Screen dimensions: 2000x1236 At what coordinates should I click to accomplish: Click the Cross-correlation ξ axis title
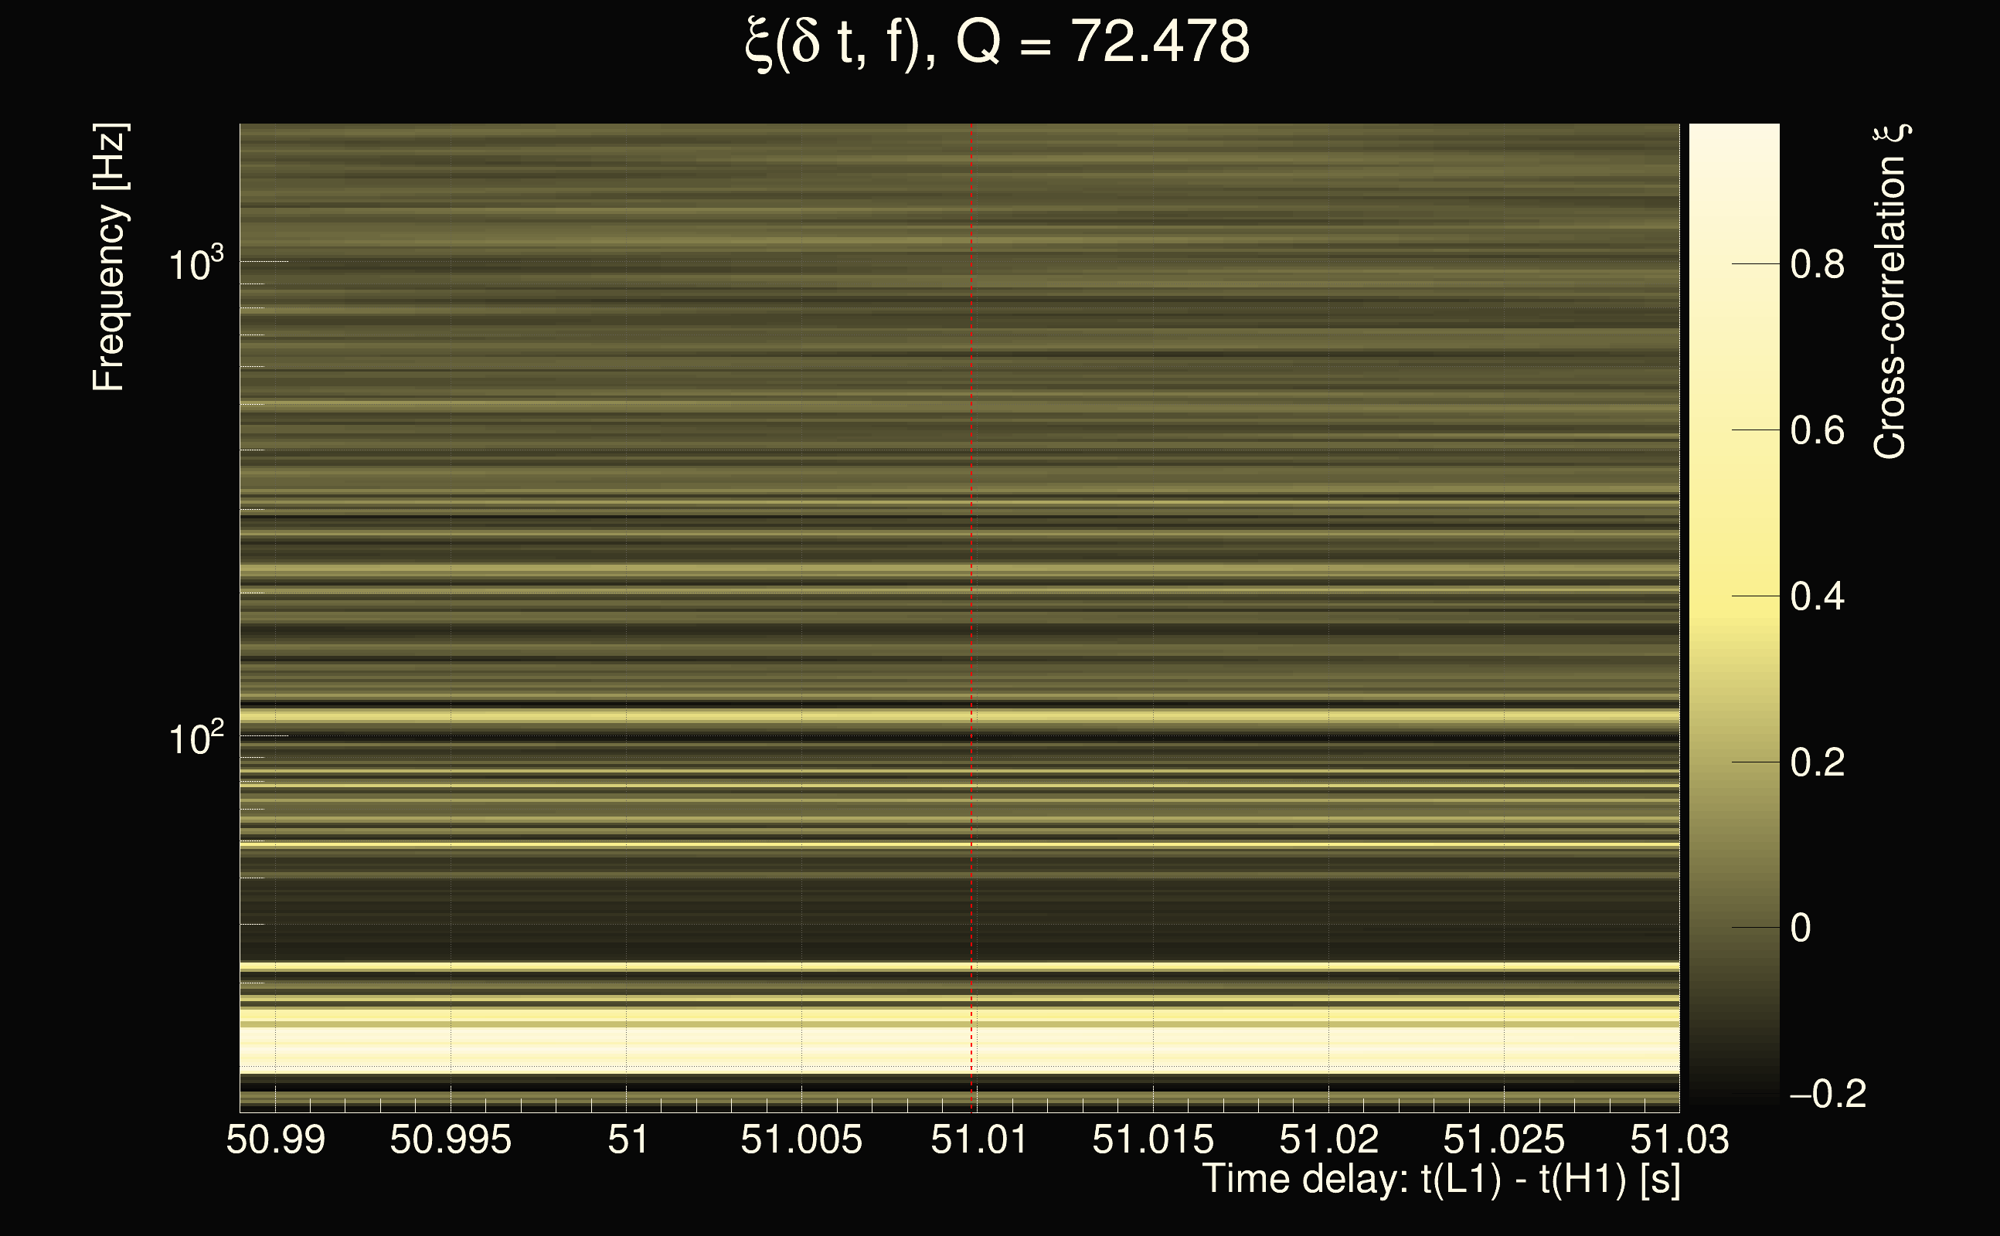(1890, 291)
